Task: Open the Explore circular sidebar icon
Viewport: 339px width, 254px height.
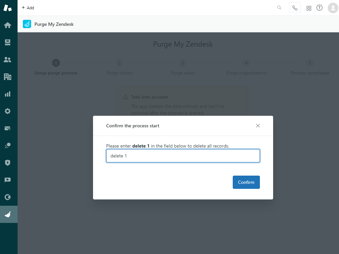Action: point(7,197)
